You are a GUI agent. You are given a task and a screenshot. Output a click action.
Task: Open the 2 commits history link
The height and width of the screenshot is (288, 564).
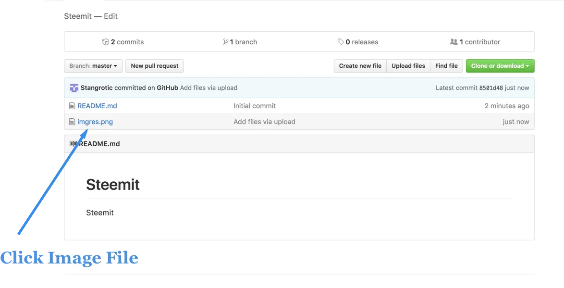(x=123, y=42)
